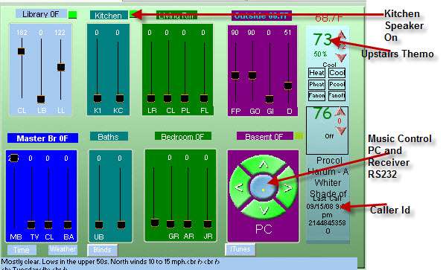Open the ITunes button
This screenshot has height=270, width=443.
240,249
